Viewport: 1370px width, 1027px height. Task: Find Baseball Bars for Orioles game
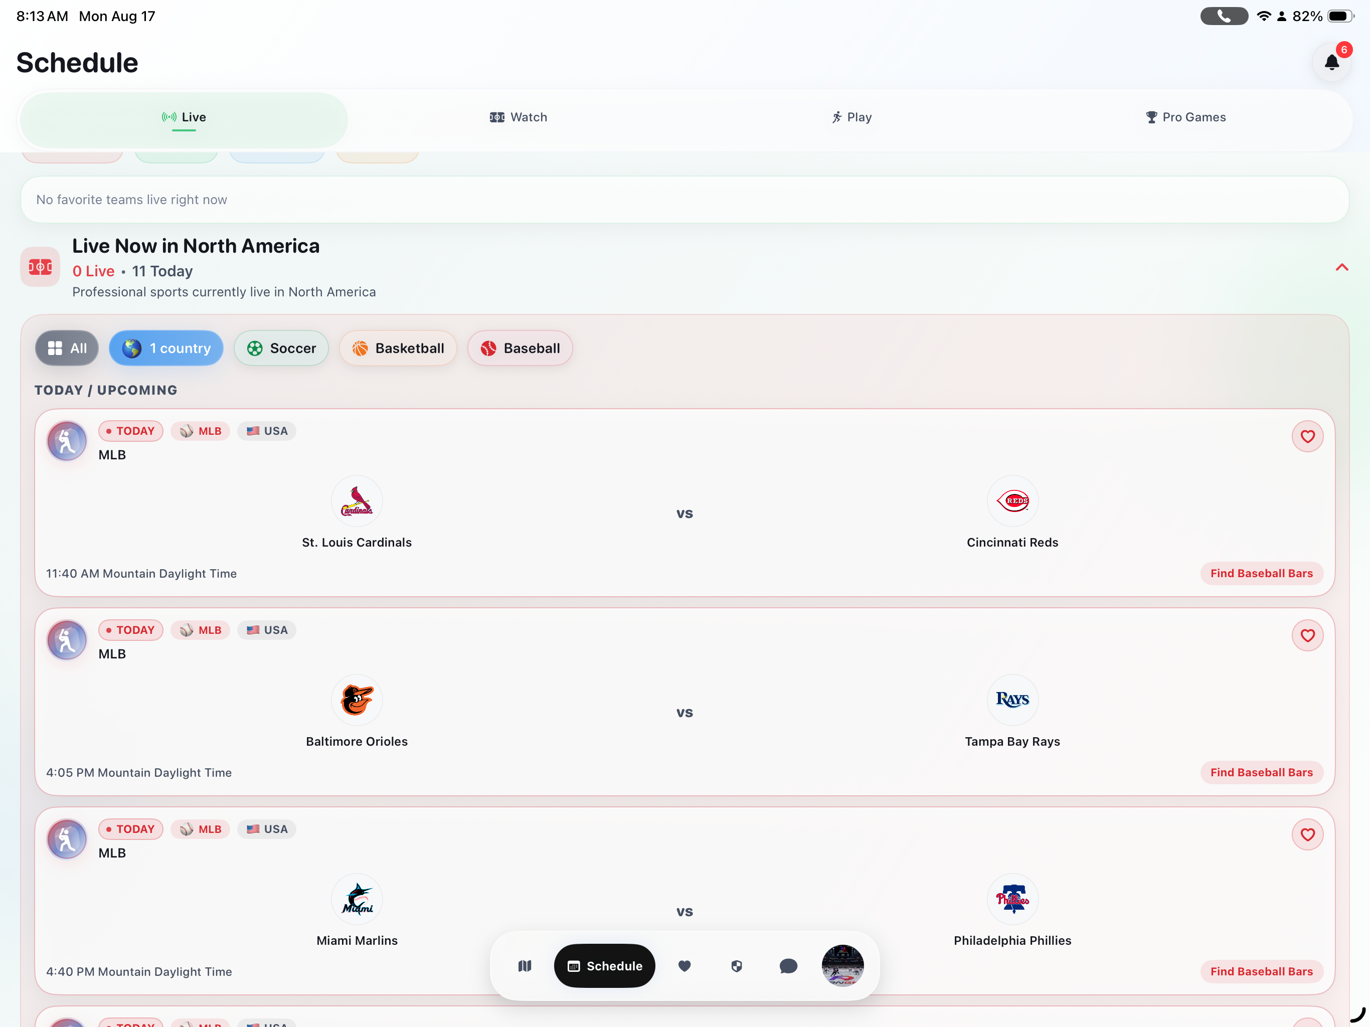[1262, 772]
